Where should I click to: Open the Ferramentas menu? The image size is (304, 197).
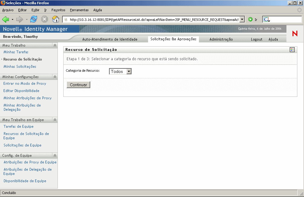(x=79, y=10)
